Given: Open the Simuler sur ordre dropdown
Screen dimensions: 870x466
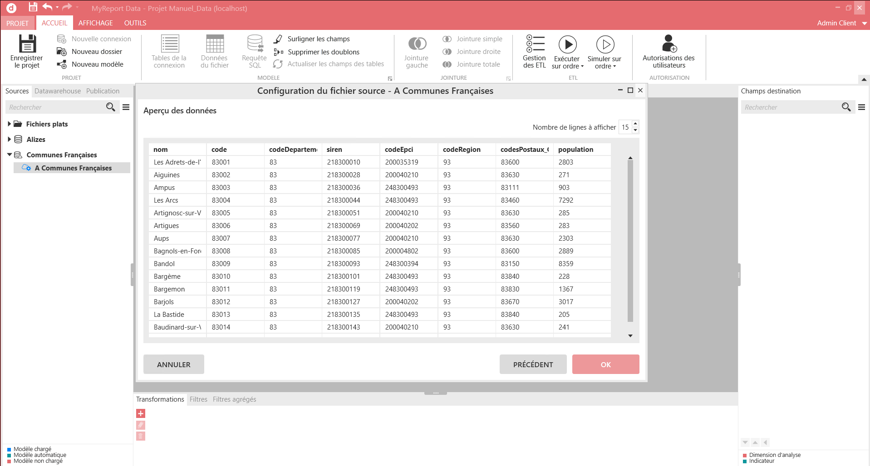Looking at the screenshot, I should tap(605, 66).
